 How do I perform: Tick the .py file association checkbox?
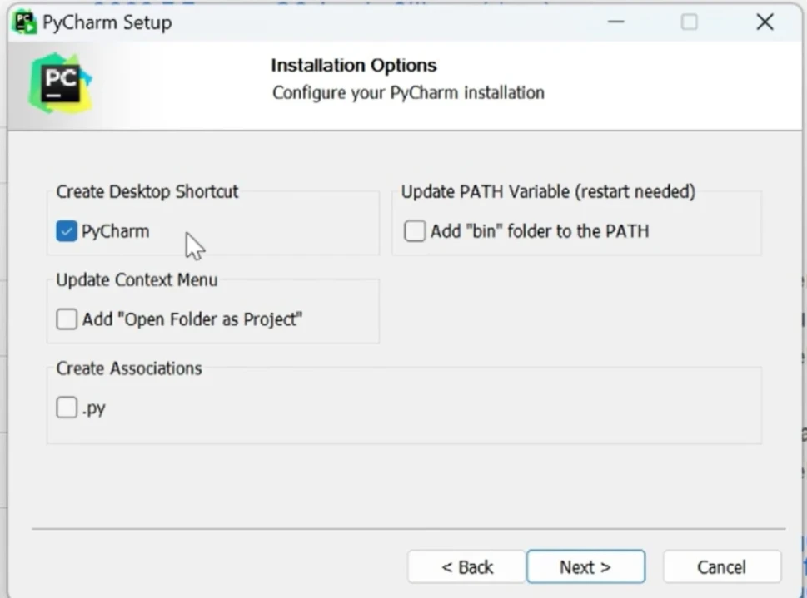tap(67, 408)
